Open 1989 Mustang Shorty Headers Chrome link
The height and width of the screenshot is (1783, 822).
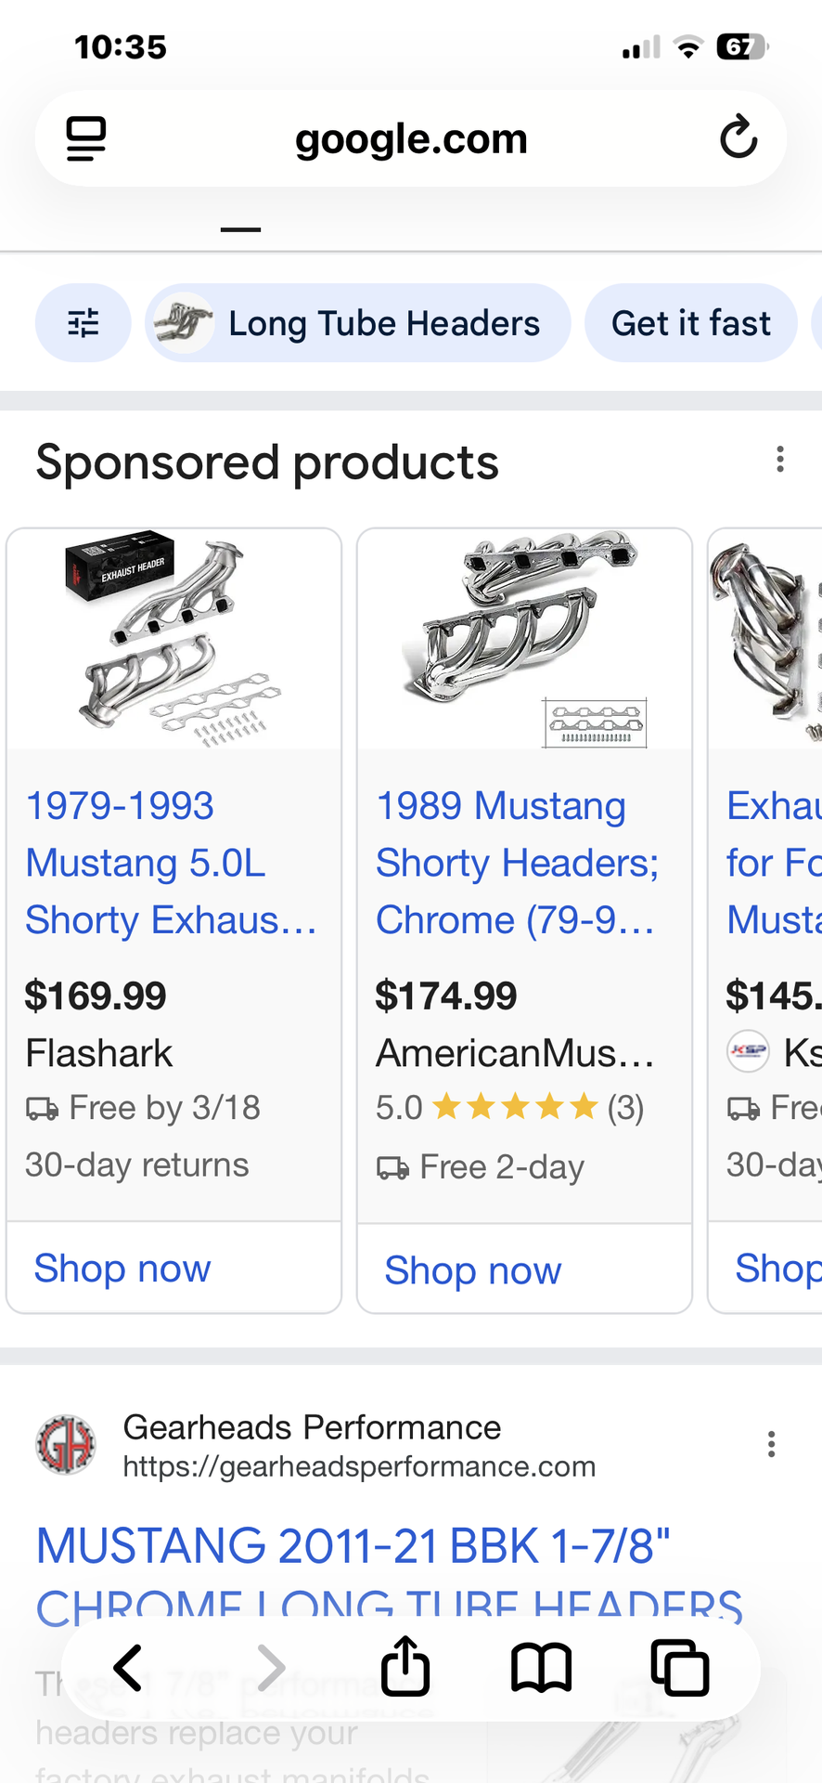[x=517, y=863]
